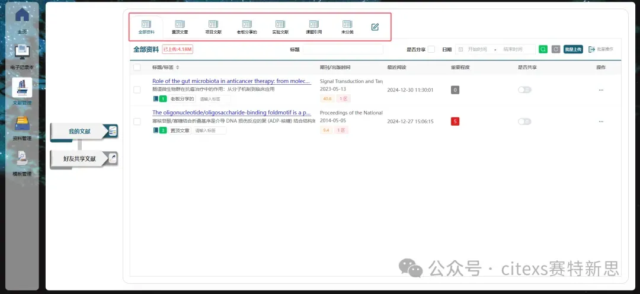Switch to 实验文献 tab
The image size is (640, 294).
[280, 27]
